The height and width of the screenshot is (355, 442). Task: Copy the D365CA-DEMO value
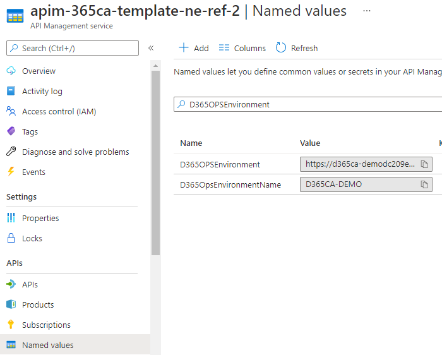[424, 184]
